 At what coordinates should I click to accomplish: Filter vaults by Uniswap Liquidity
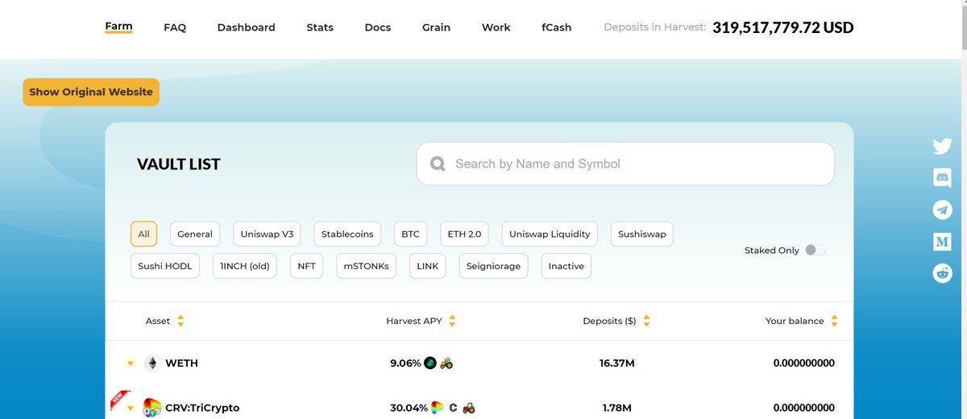[550, 234]
